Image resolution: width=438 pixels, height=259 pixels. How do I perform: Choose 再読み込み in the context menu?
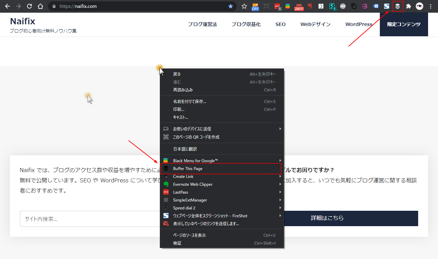pos(222,90)
